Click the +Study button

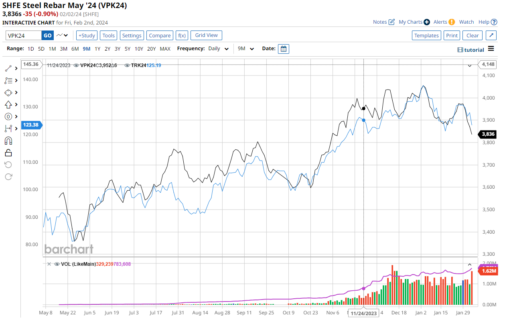coord(87,35)
